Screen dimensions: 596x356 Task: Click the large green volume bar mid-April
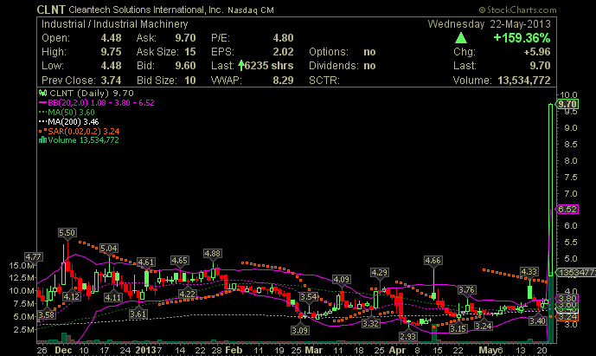coord(434,333)
